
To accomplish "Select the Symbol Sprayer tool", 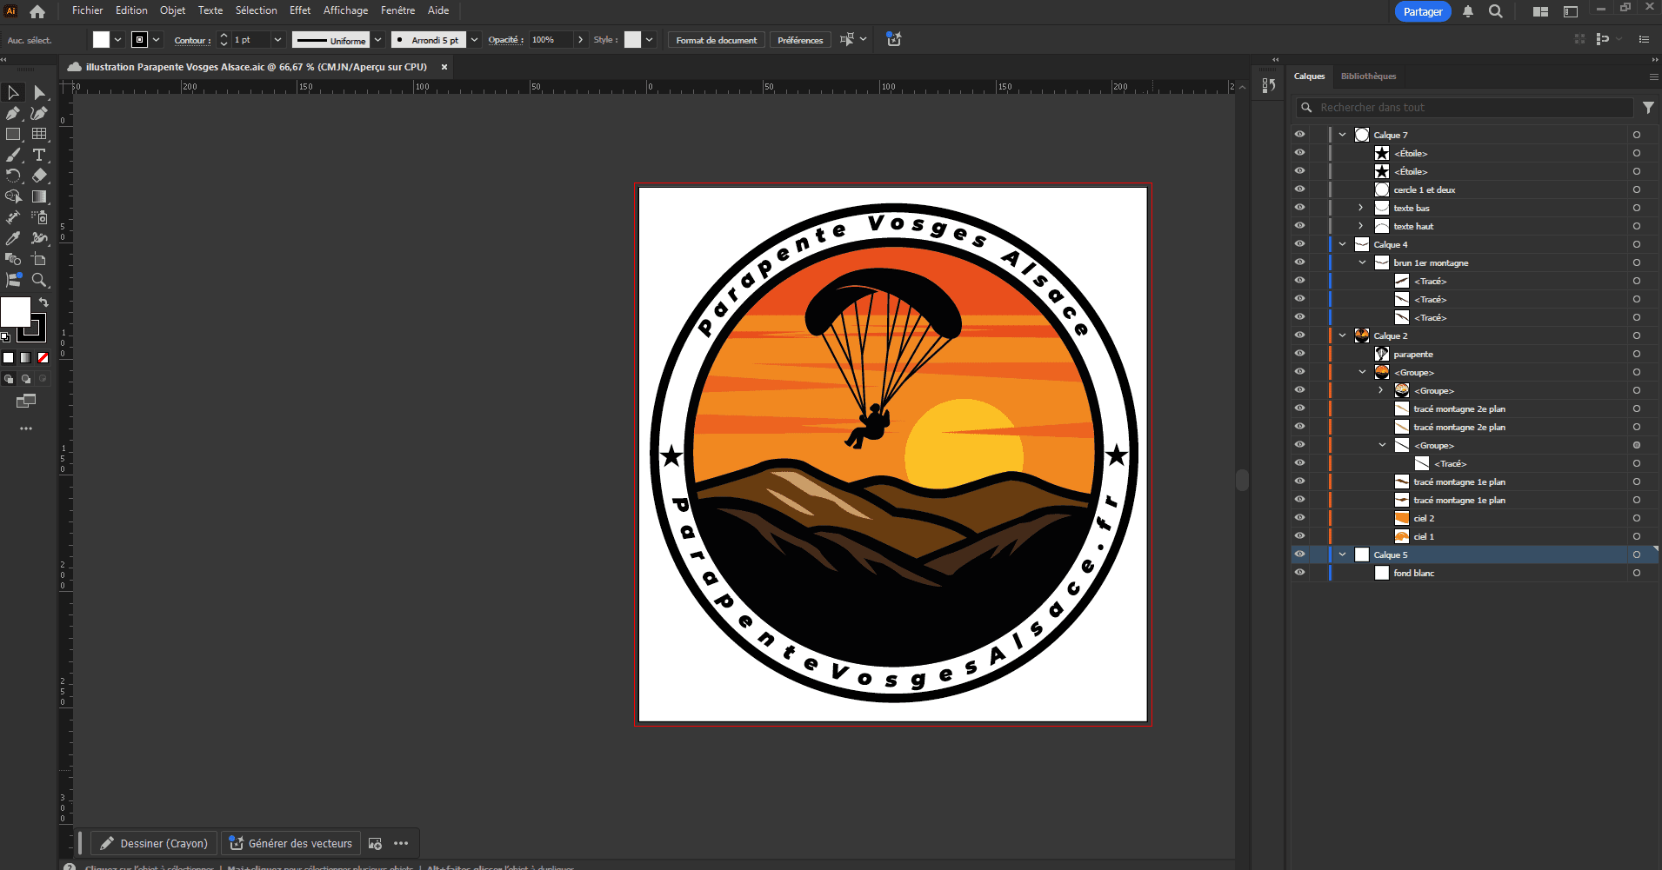I will (x=39, y=217).
